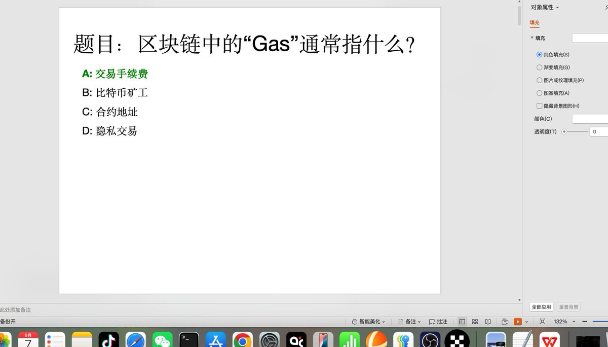Click the zoom out minus button
This screenshot has width=608, height=347.
click(x=585, y=322)
